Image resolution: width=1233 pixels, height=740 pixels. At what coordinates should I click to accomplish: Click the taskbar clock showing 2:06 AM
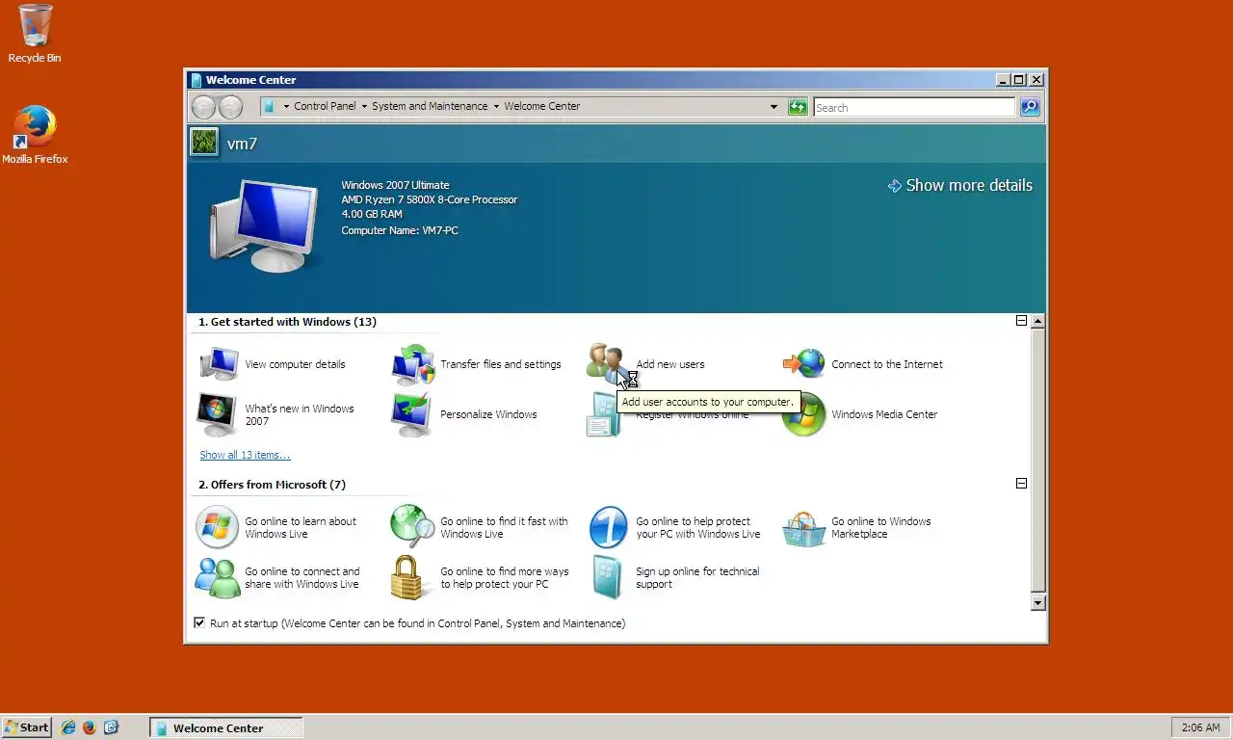[x=1200, y=727]
